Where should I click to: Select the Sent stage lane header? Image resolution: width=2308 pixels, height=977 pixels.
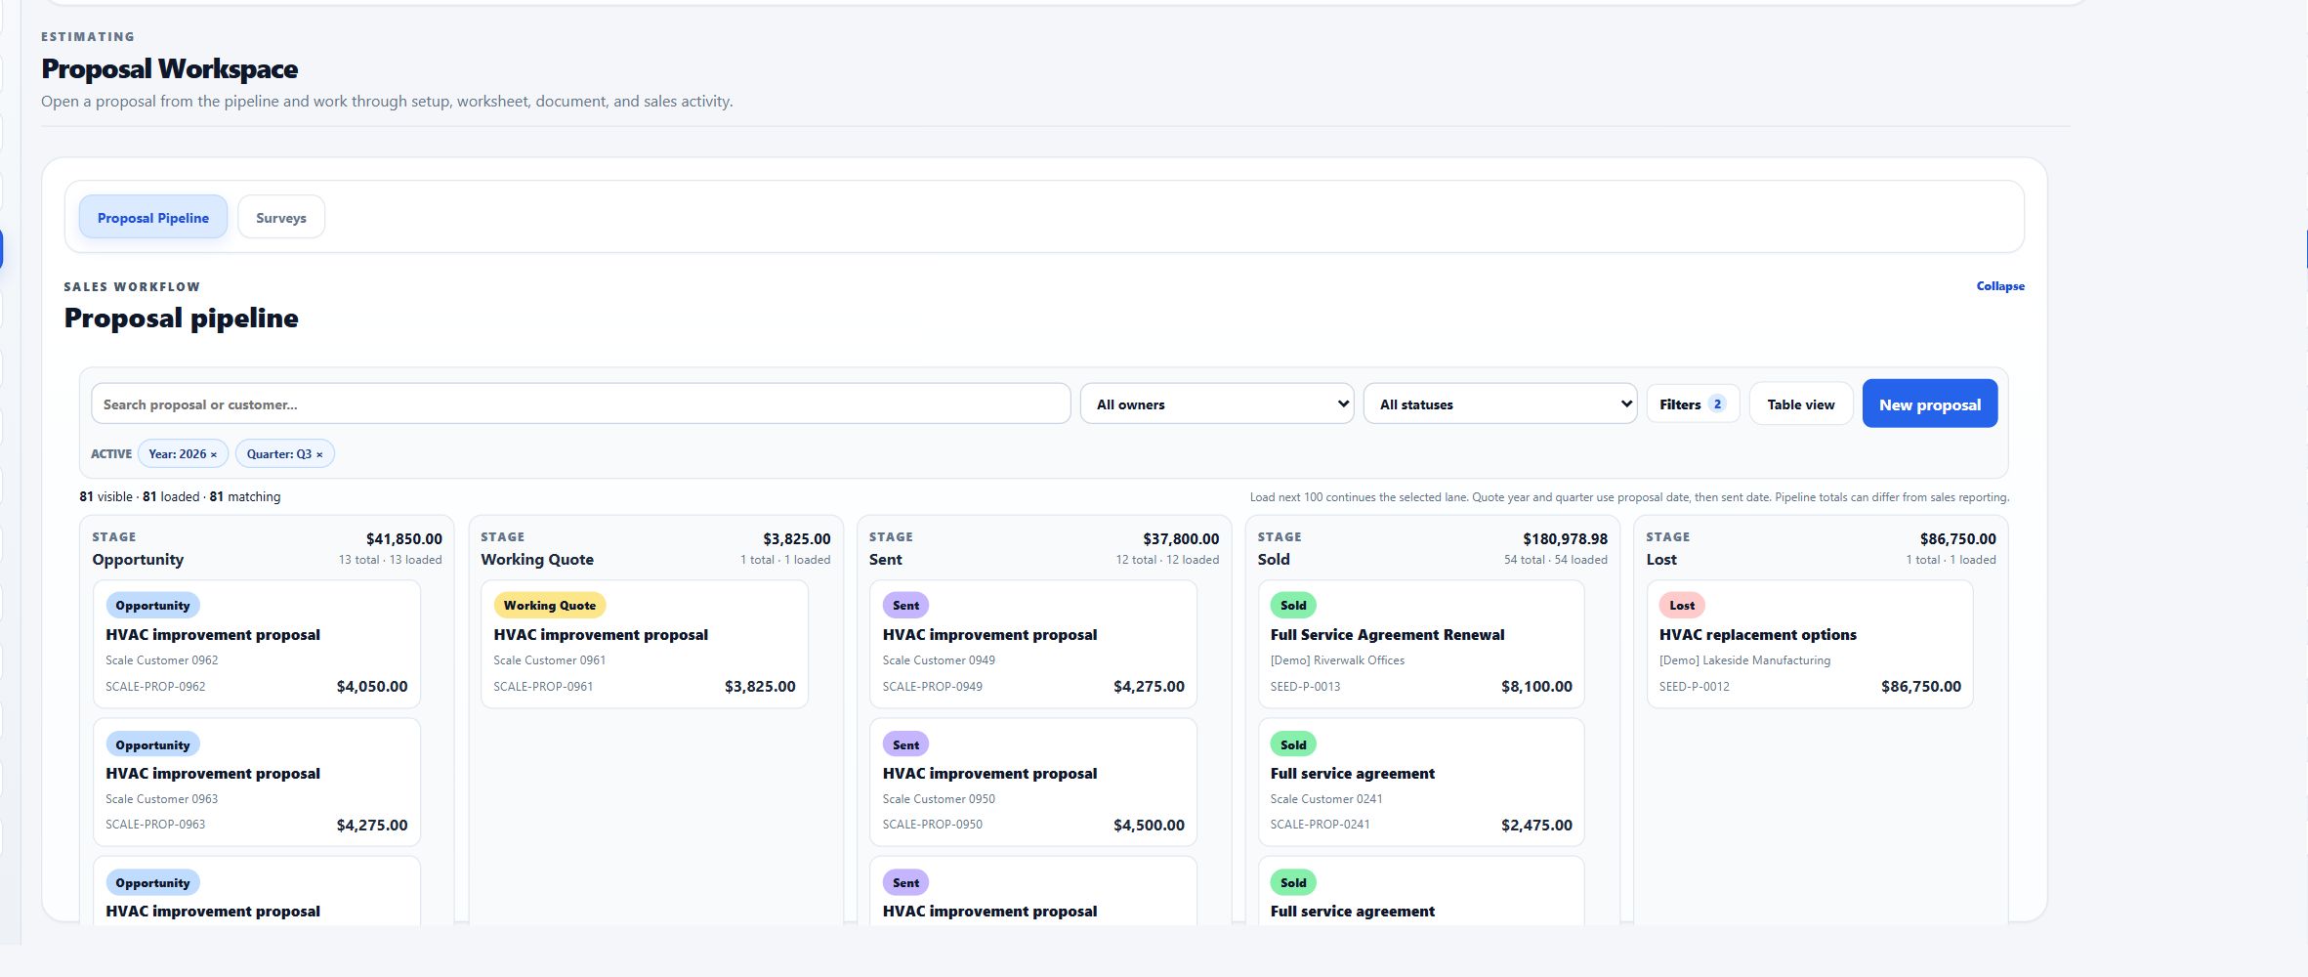point(1044,548)
